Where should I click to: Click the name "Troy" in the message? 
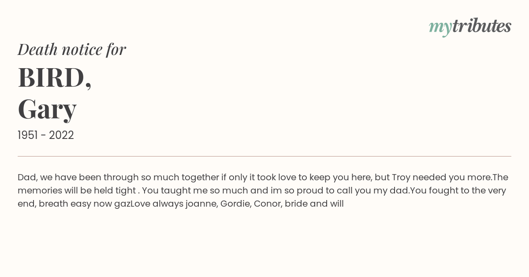point(401,178)
